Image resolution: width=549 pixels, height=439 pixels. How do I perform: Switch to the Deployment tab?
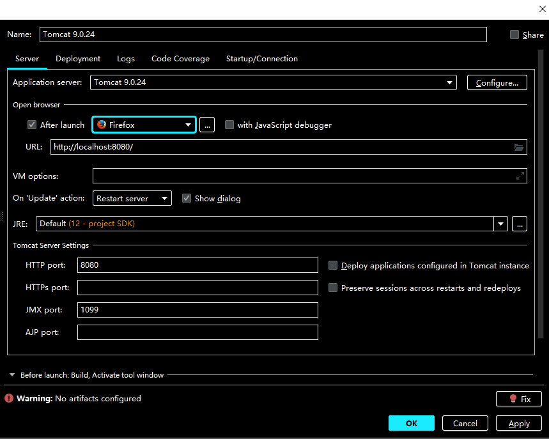(78, 59)
